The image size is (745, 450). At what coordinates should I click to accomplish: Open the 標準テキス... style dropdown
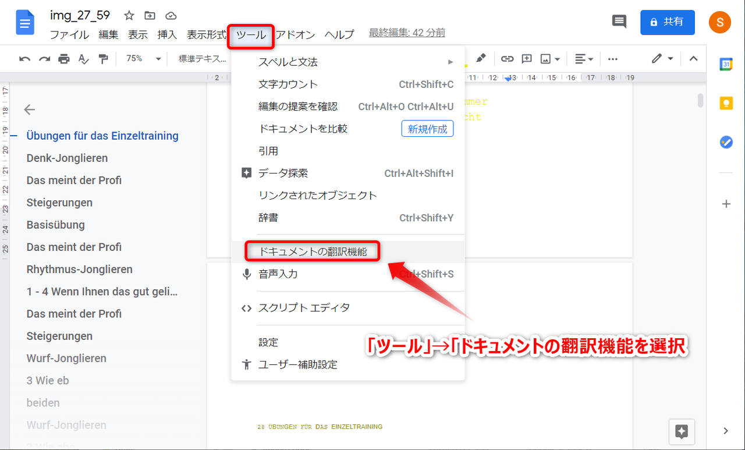pos(203,59)
